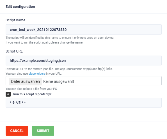Click the 'Keine ausgewählt' file status text
The height and width of the screenshot is (139, 167).
tap(59, 81)
